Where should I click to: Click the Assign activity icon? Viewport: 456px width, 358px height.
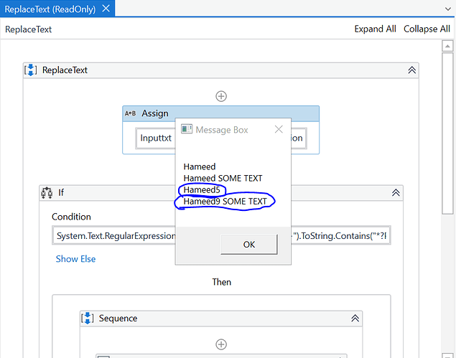pyautogui.click(x=131, y=113)
